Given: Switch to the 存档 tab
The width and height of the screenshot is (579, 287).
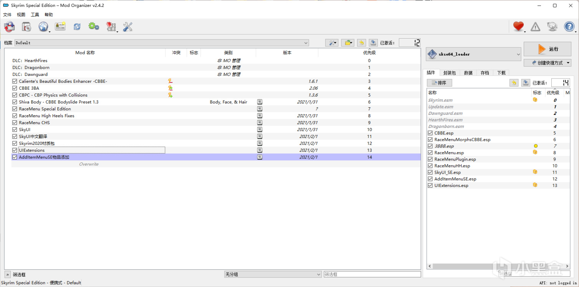Looking at the screenshot, I should (485, 73).
